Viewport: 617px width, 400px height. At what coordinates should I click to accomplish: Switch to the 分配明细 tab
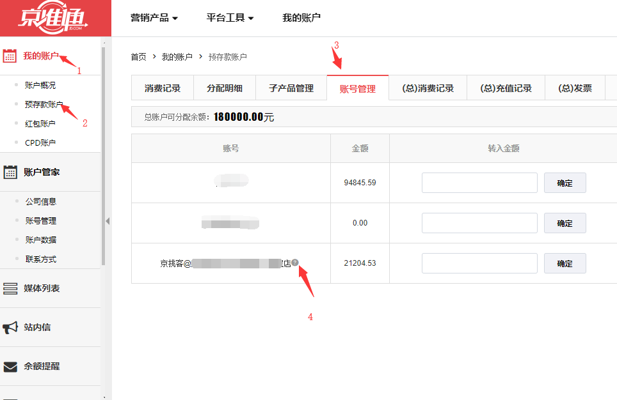pos(224,88)
